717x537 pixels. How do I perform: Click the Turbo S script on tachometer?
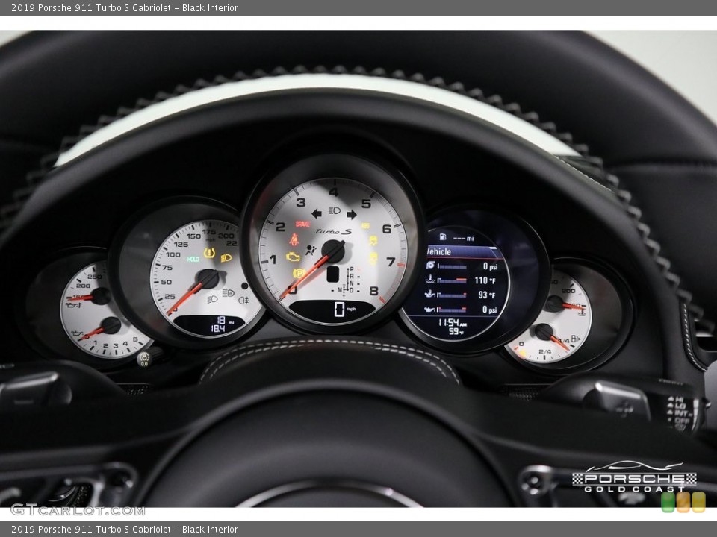click(x=333, y=231)
